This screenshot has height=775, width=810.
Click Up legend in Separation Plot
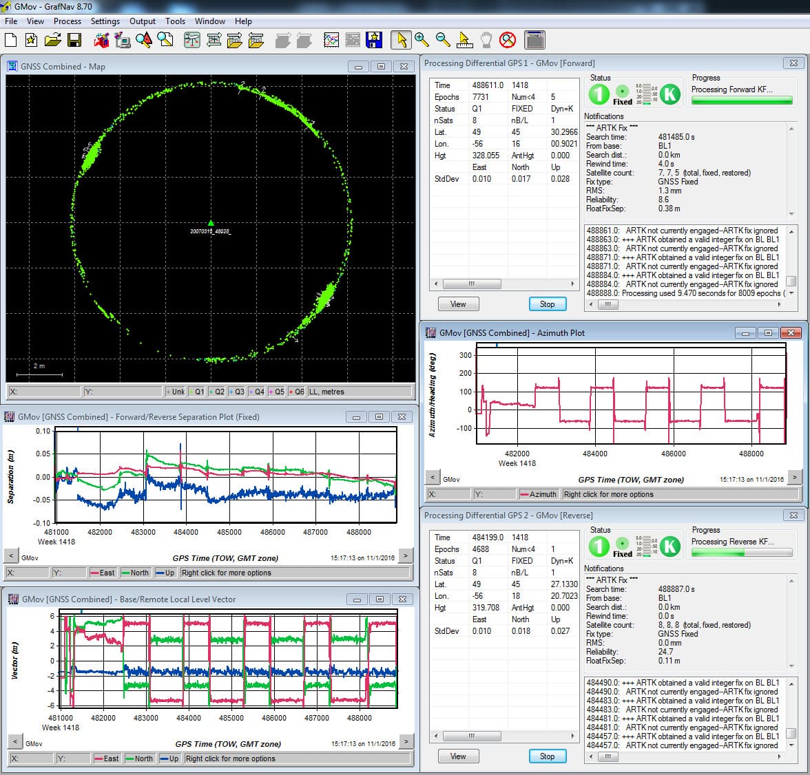[165, 573]
